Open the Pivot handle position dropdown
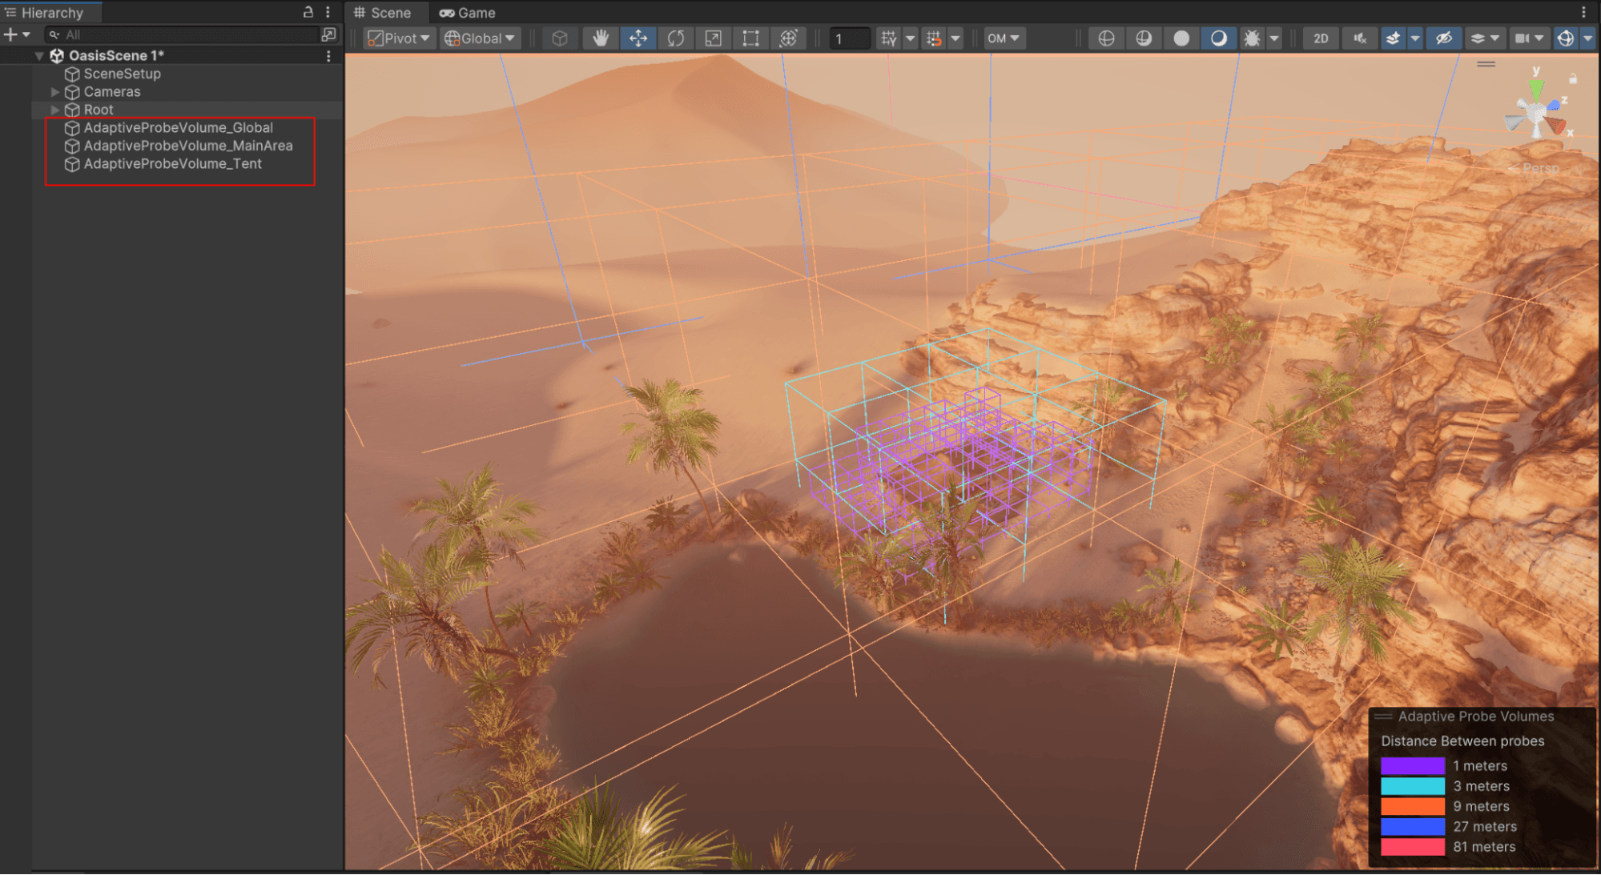Image resolution: width=1601 pixels, height=875 pixels. (x=399, y=38)
